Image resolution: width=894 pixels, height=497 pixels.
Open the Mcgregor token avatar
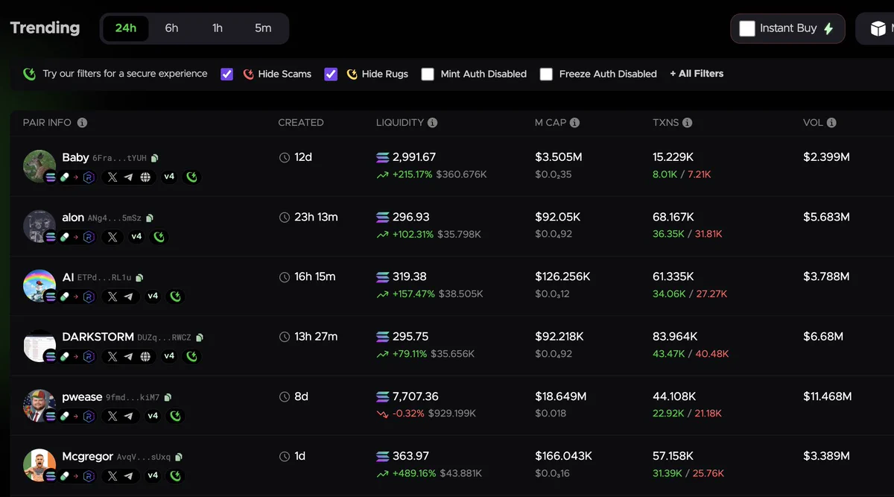(39, 465)
